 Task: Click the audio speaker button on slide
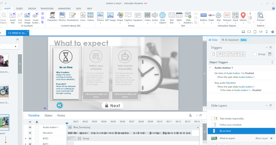point(60,105)
